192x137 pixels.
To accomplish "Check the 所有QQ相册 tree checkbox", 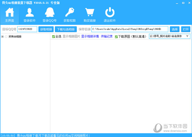I will [x=6, y=36].
